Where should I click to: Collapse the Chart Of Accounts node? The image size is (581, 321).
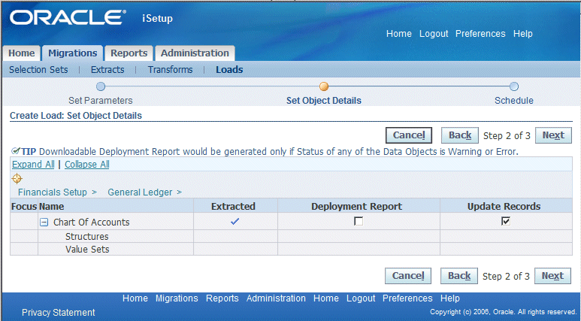[44, 223]
